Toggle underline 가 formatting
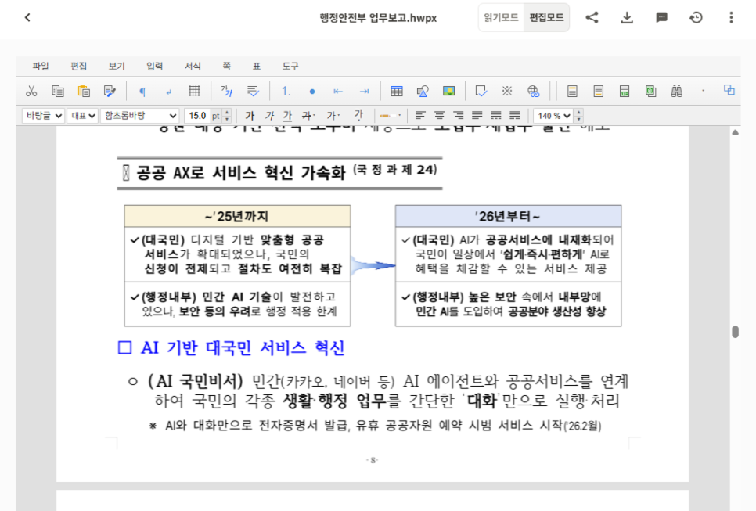Screen dimensions: 756x511 288,116
